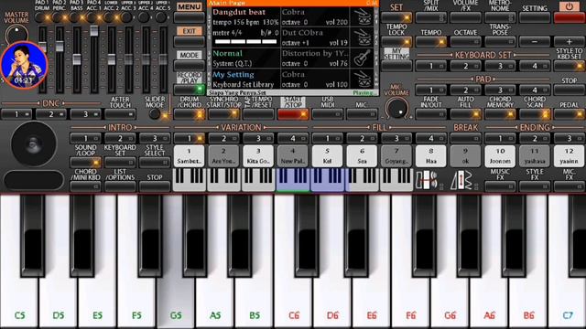Open Style Select
Viewport: 586px width, 329px height.
[x=155, y=163]
